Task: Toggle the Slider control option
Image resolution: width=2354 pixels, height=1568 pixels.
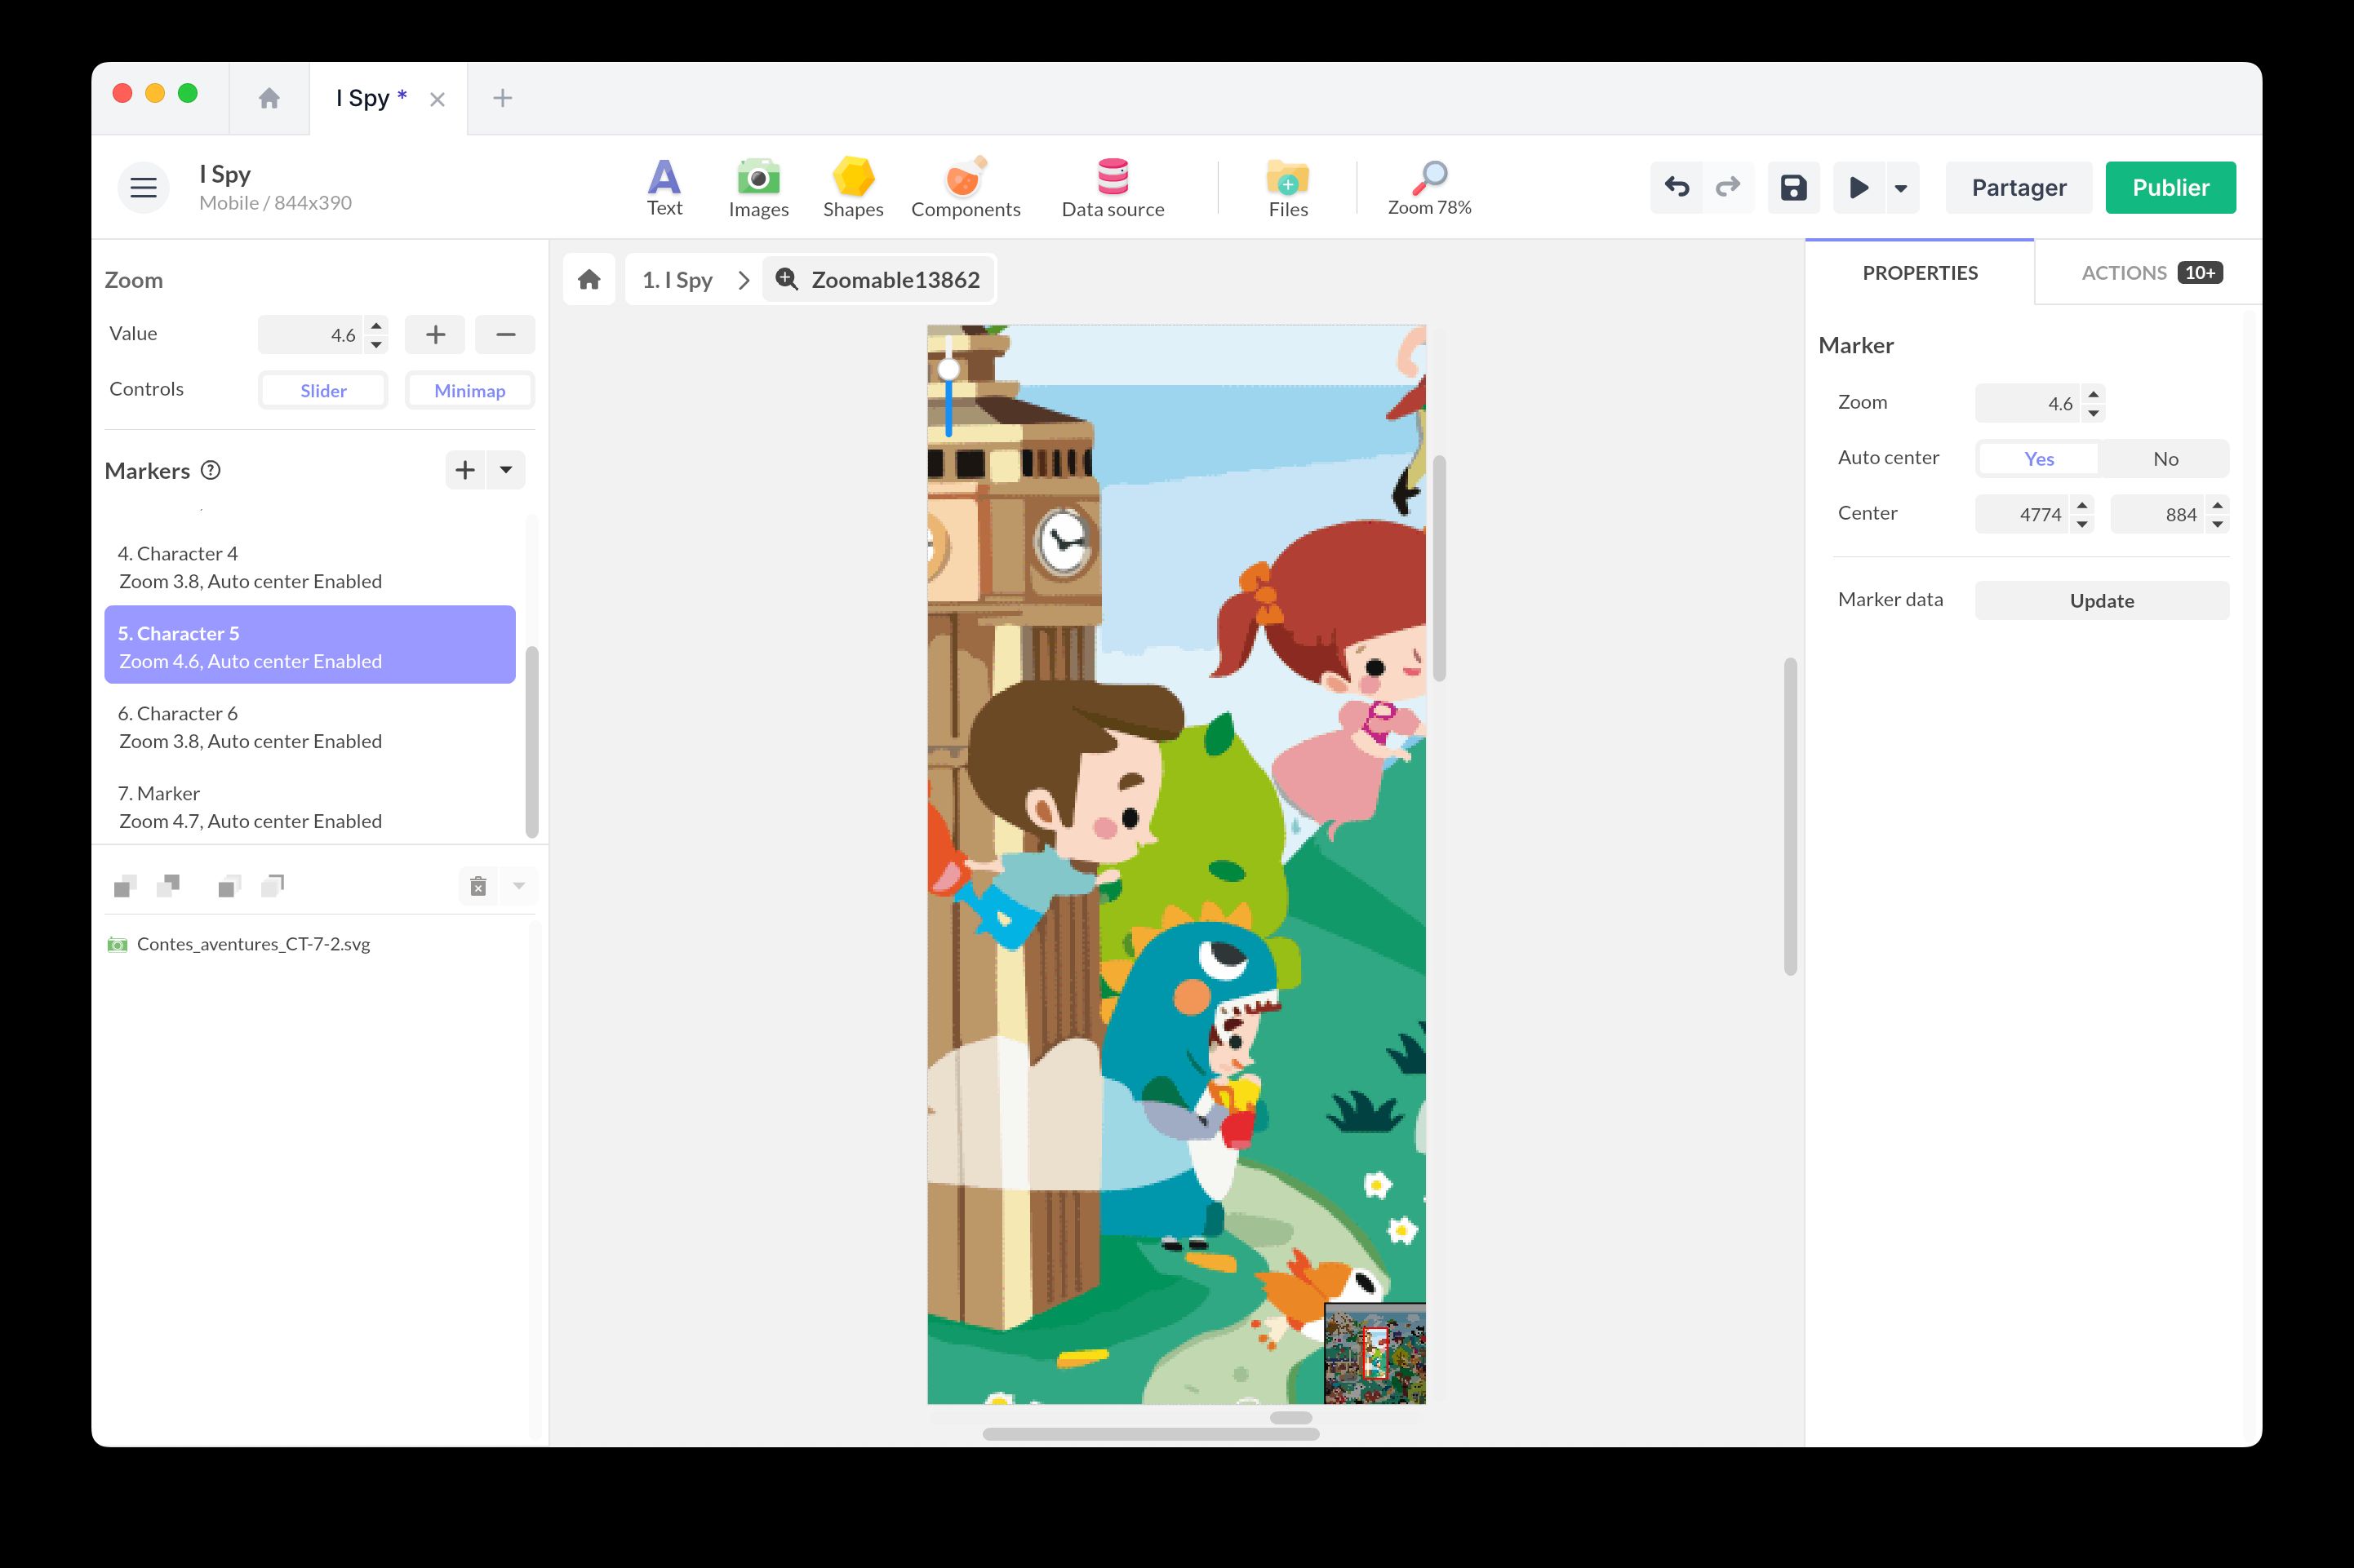Action: [x=323, y=390]
